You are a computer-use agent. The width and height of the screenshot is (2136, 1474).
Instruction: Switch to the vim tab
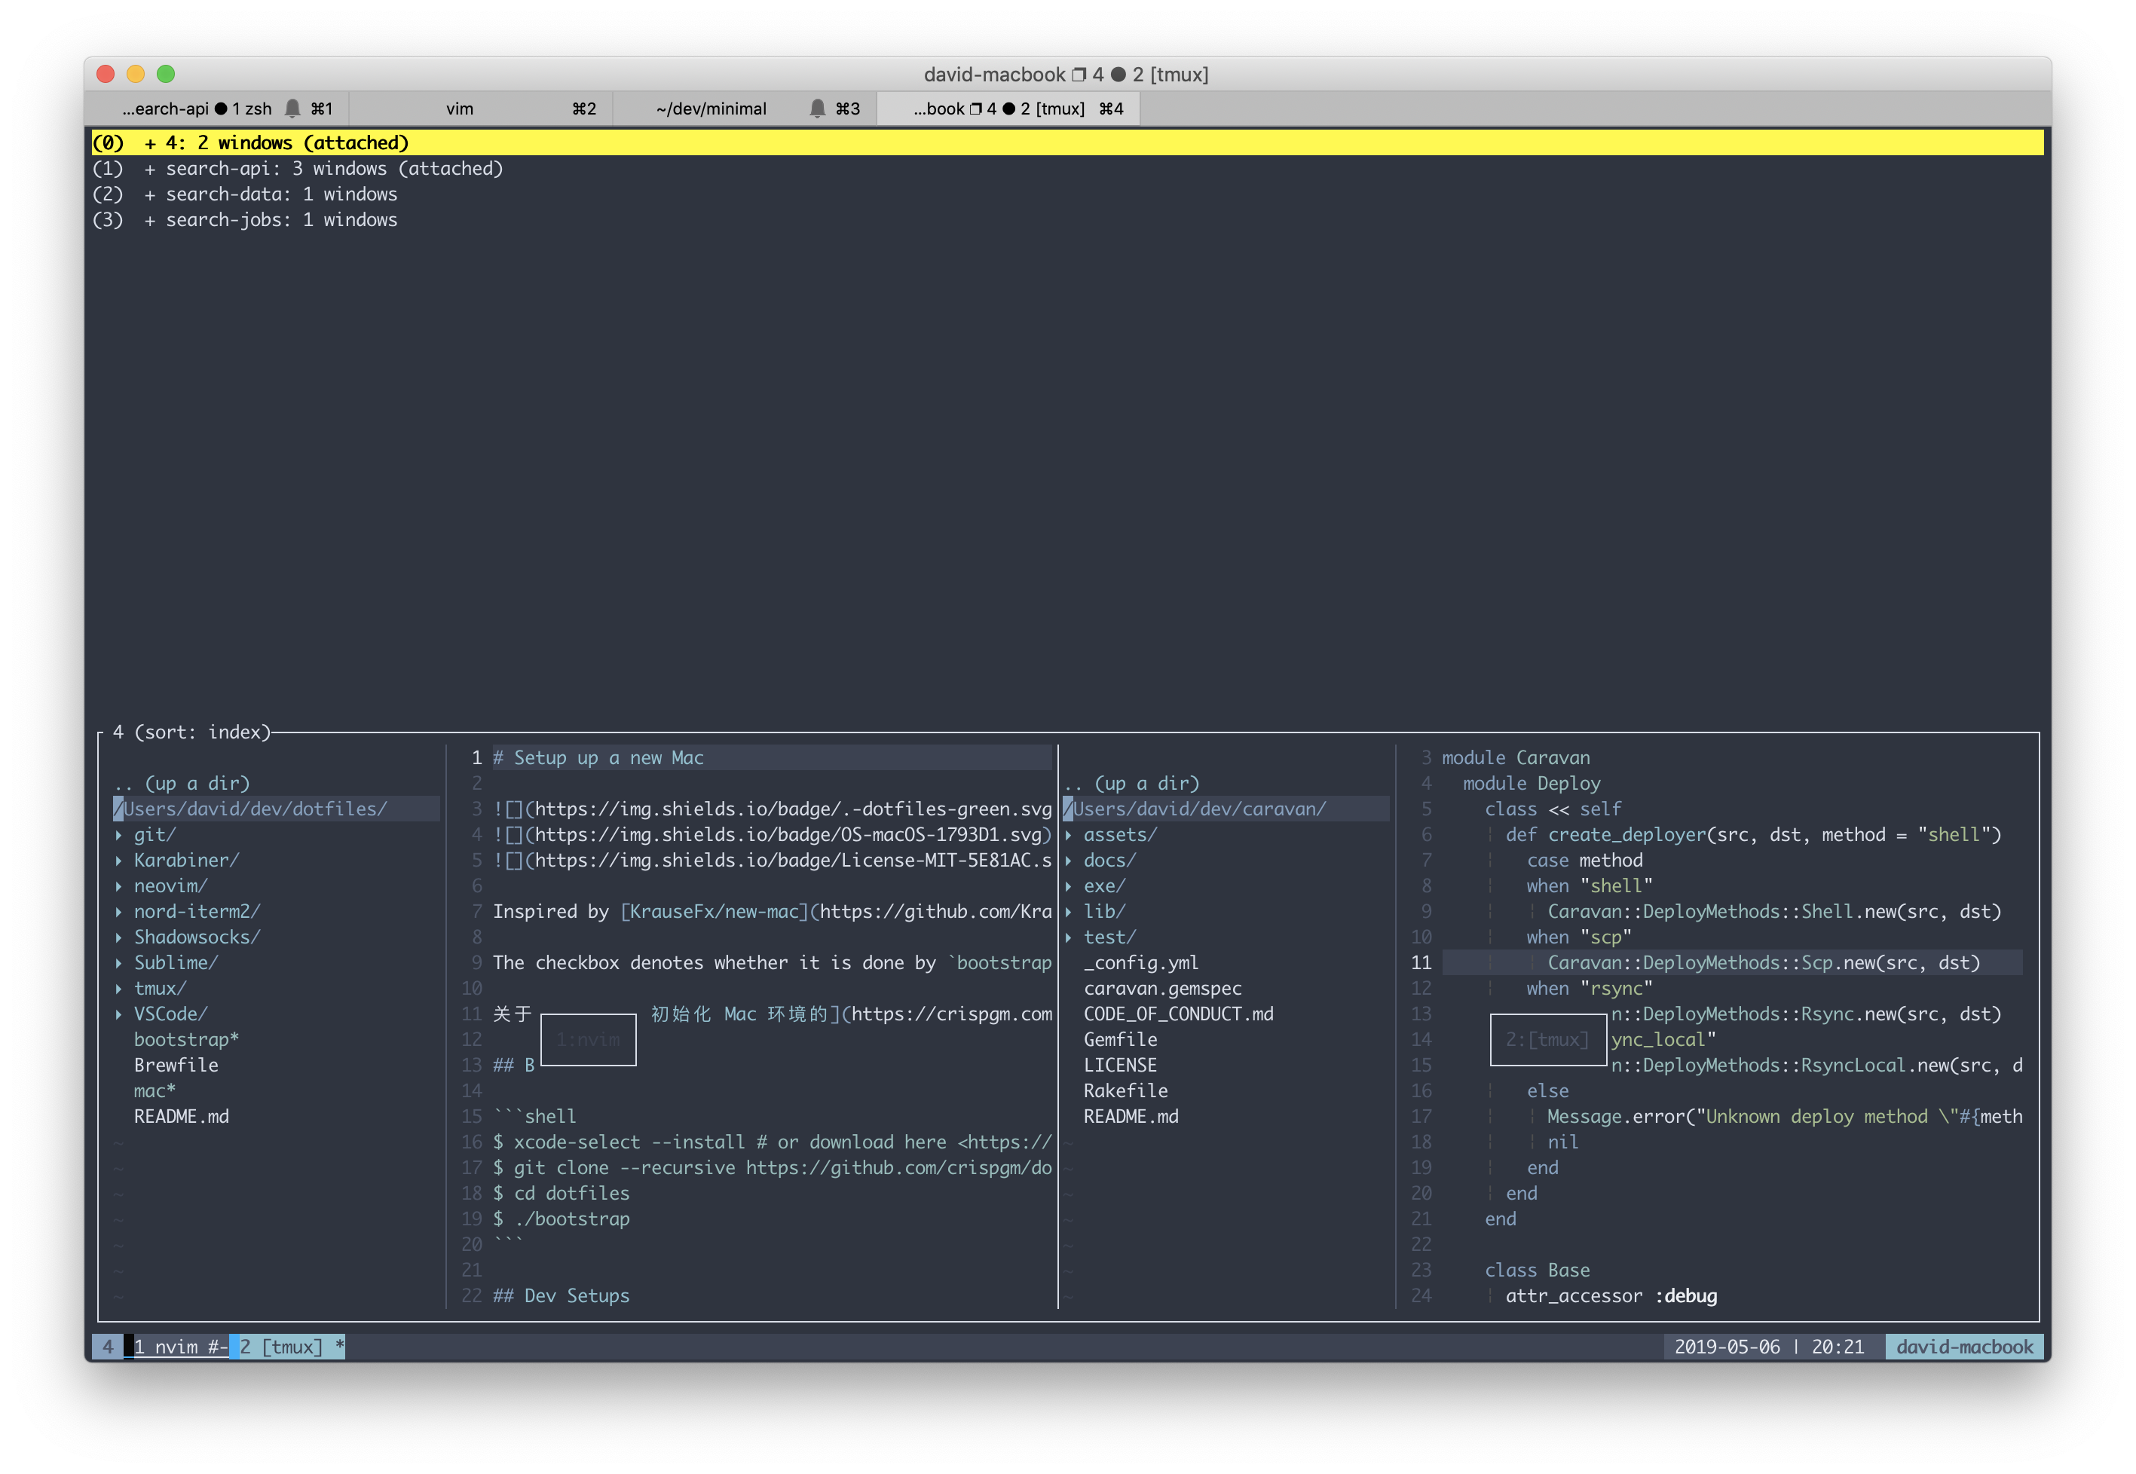tap(480, 108)
